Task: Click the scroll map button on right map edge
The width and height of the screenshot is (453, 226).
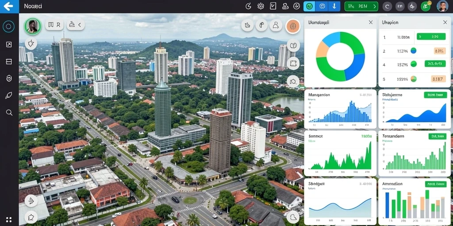Action: [x=293, y=63]
